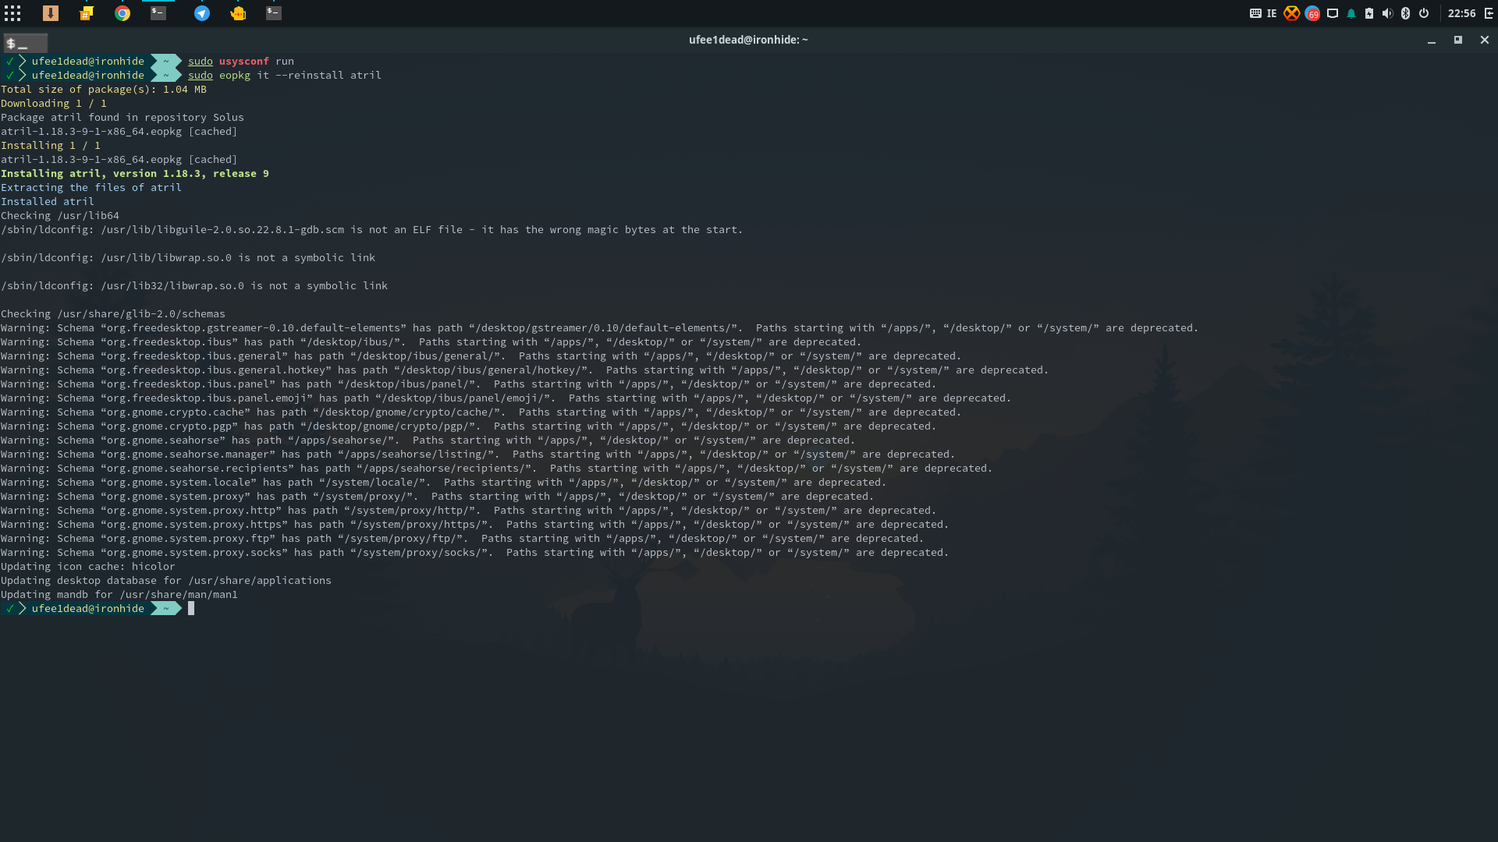Open the tray icon with 69 badge
The width and height of the screenshot is (1498, 842).
click(1312, 13)
